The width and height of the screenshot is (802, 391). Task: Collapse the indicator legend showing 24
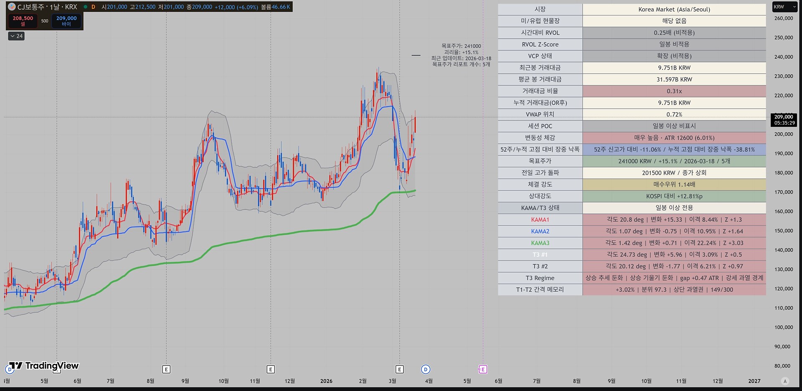point(17,36)
